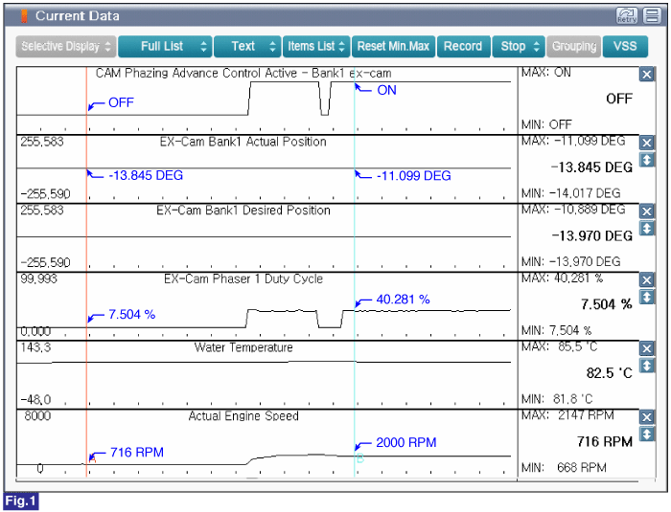Click the MAX: 85.5 'C value
Image resolution: width=671 pixels, height=512 pixels.
[x=559, y=346]
